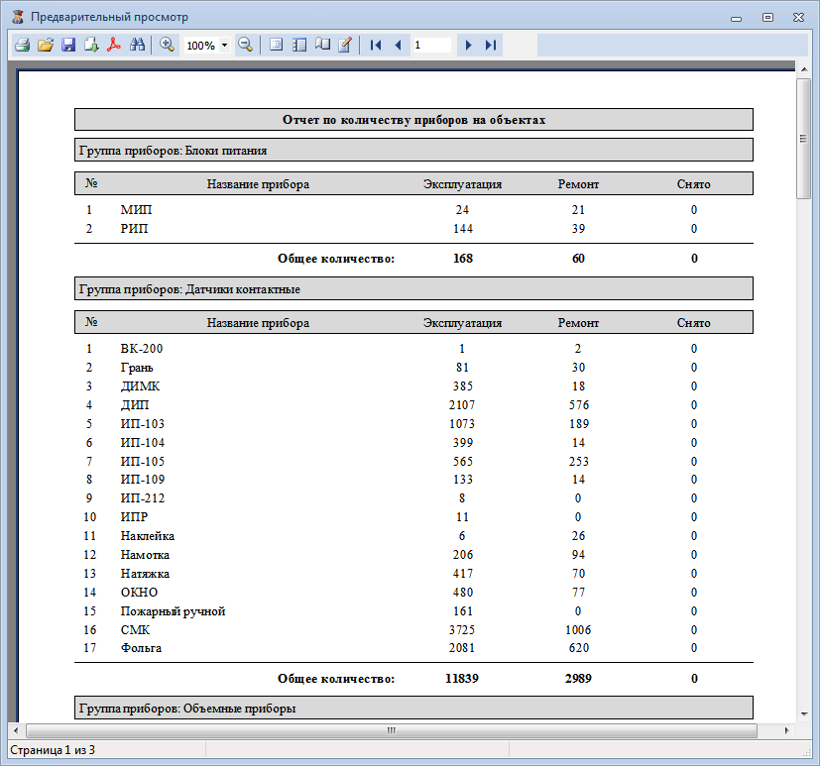Click the value 189 in ИП-103 row
This screenshot has height=766, width=820.
pos(578,424)
